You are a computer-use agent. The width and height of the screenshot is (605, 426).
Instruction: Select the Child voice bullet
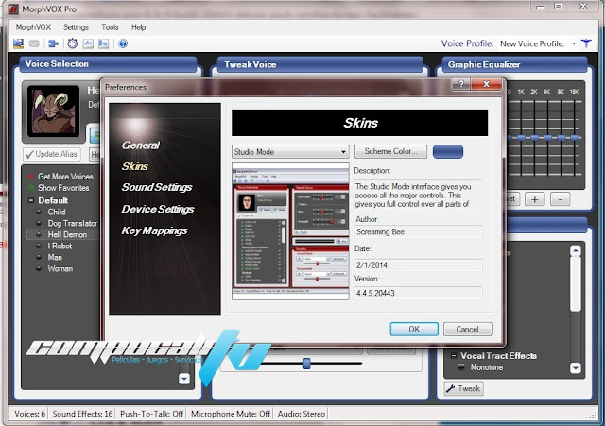[39, 212]
